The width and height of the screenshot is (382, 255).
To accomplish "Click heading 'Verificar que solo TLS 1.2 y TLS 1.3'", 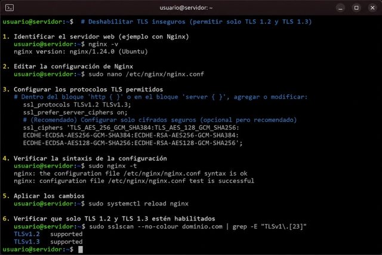I will [x=115, y=219].
